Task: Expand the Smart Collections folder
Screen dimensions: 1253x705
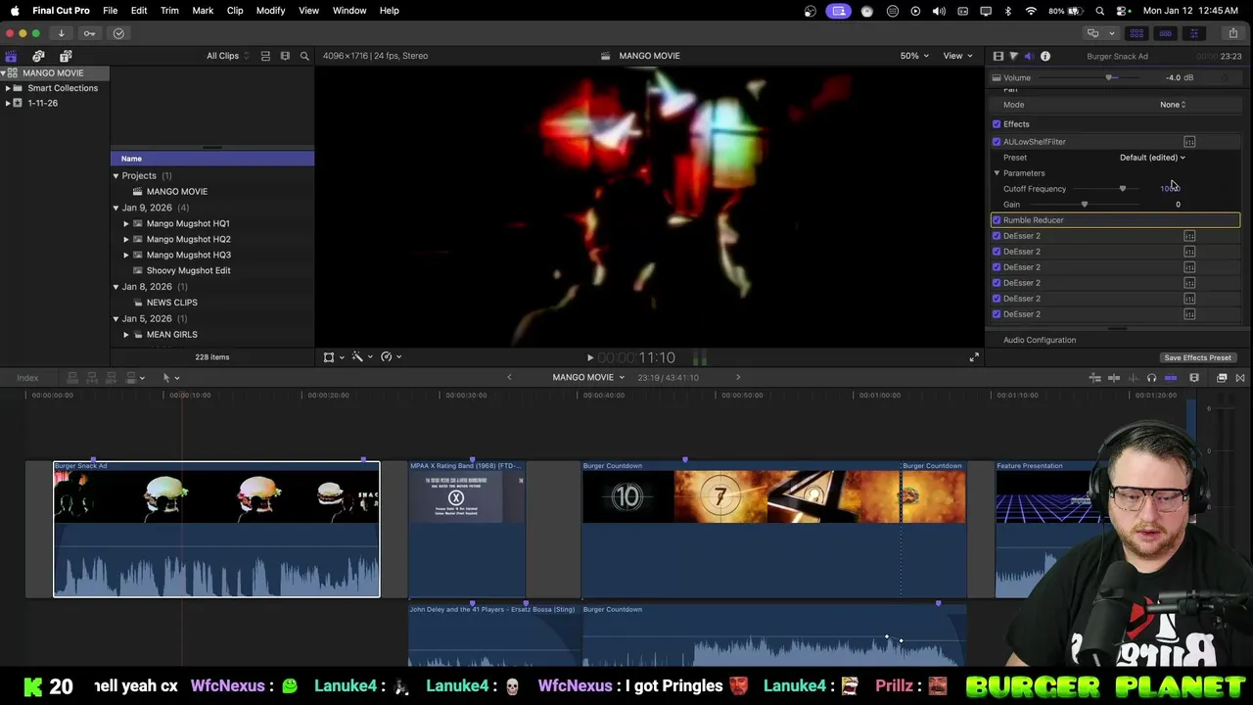Action: tap(8, 88)
